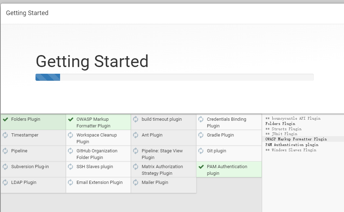
Task: Click the Structs Plugin log entry
Action: click(x=283, y=129)
